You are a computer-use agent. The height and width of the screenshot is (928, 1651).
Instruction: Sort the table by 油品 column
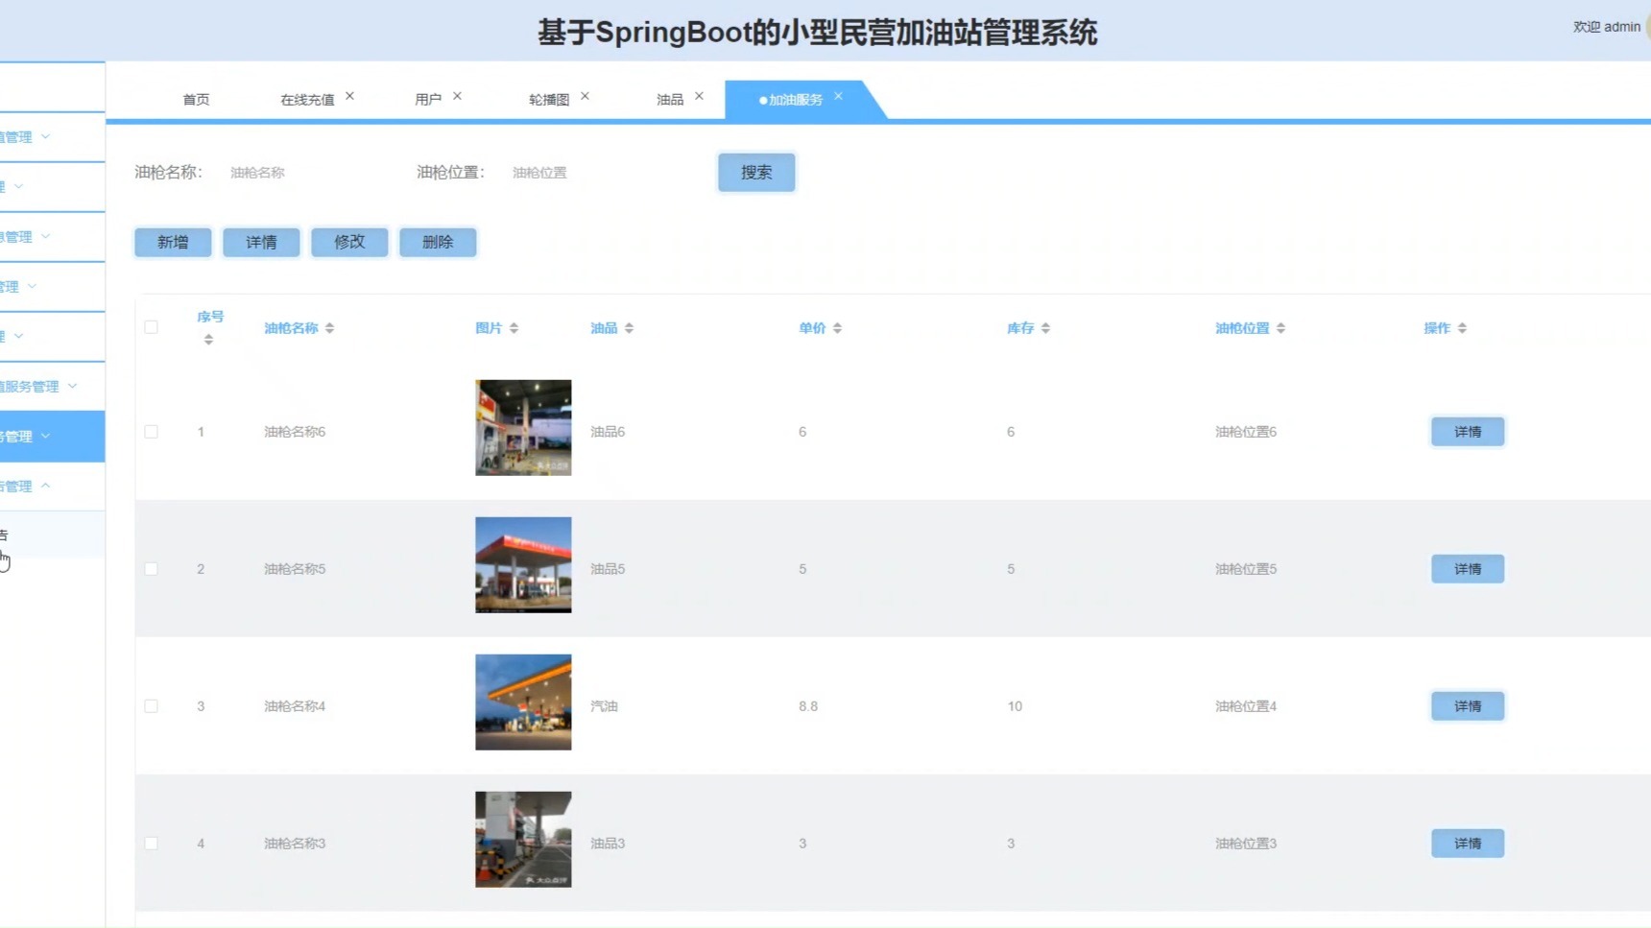pyautogui.click(x=630, y=327)
